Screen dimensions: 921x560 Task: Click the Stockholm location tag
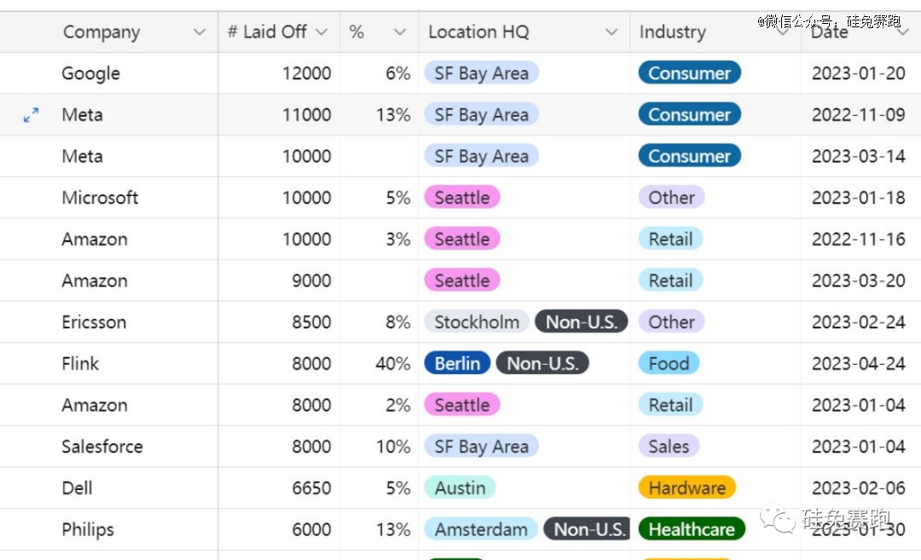(477, 321)
